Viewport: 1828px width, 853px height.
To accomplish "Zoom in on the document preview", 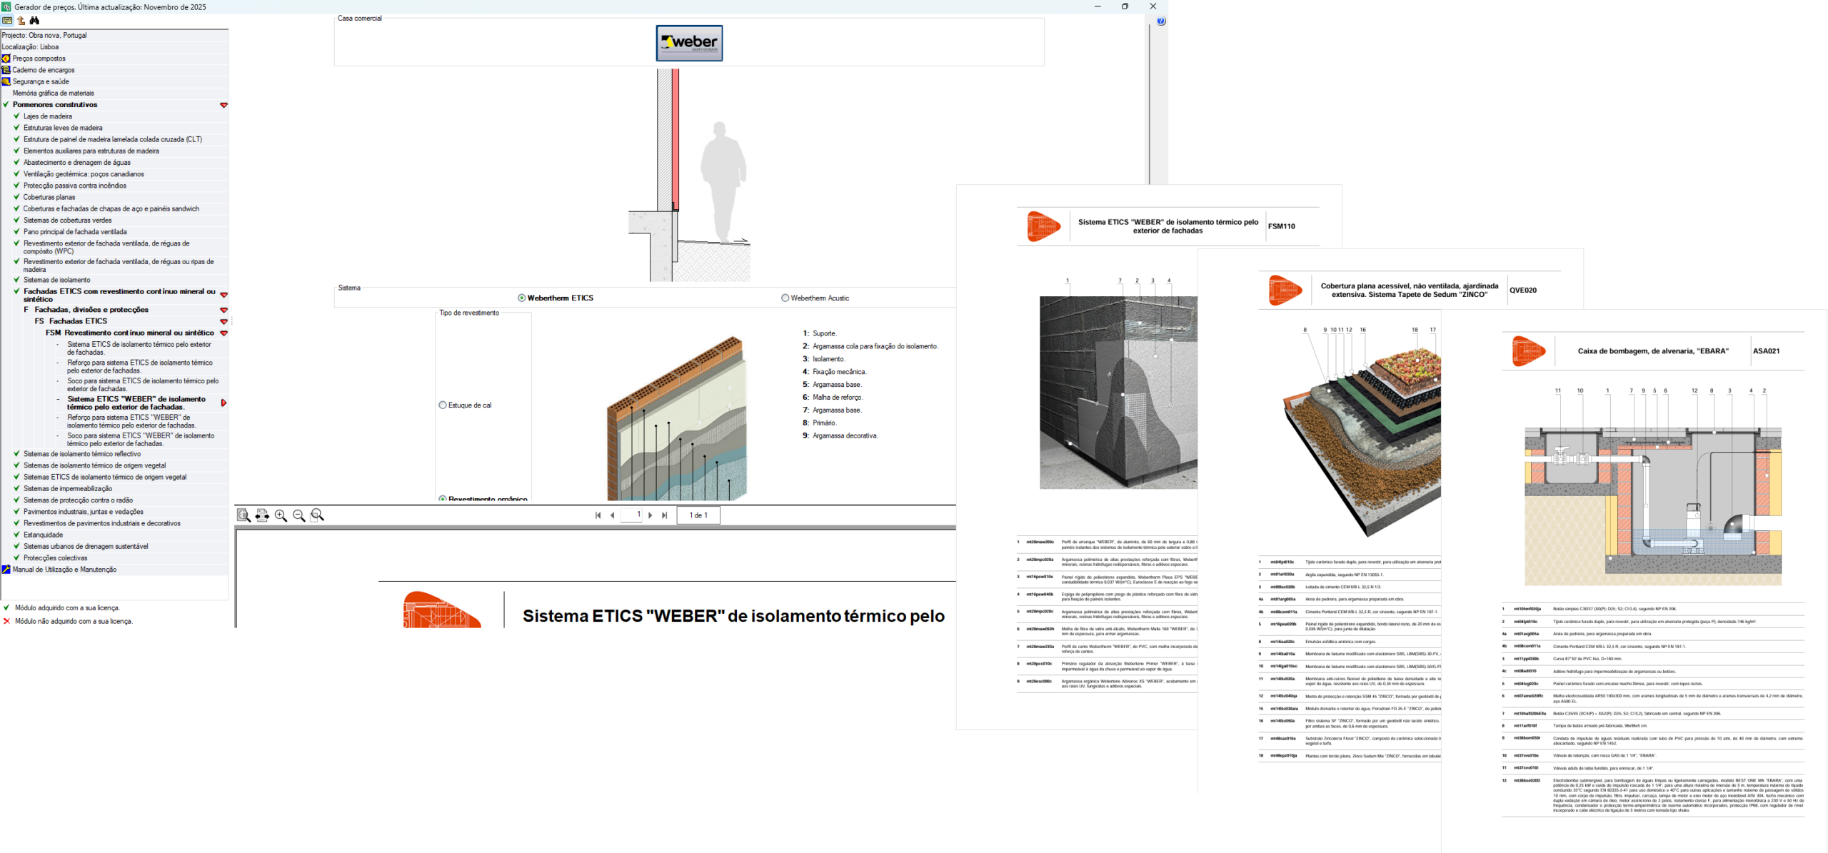I will coord(281,515).
